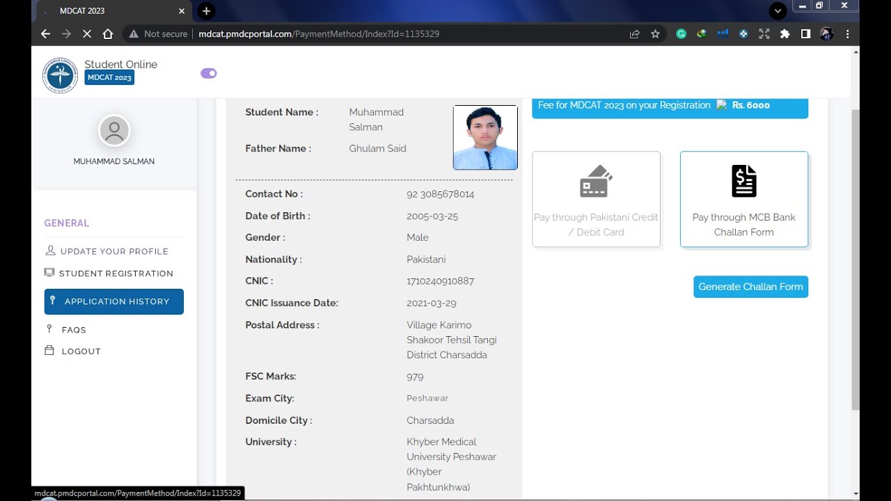The width and height of the screenshot is (891, 501).
Task: Click the Postal Address value Village Karimo
Action: [x=452, y=340]
